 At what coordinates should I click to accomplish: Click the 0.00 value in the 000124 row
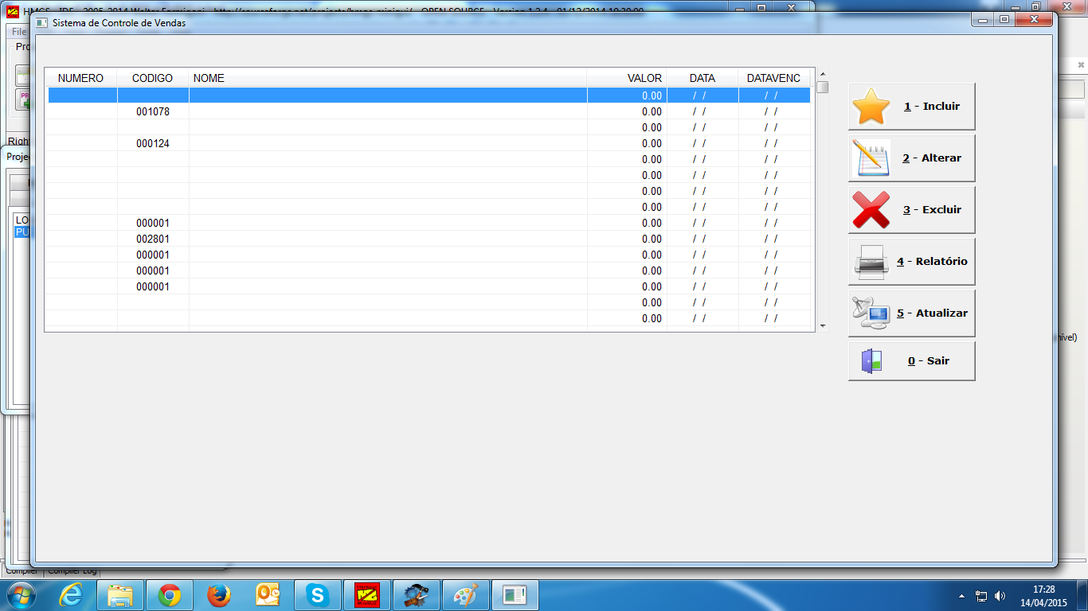pos(652,143)
